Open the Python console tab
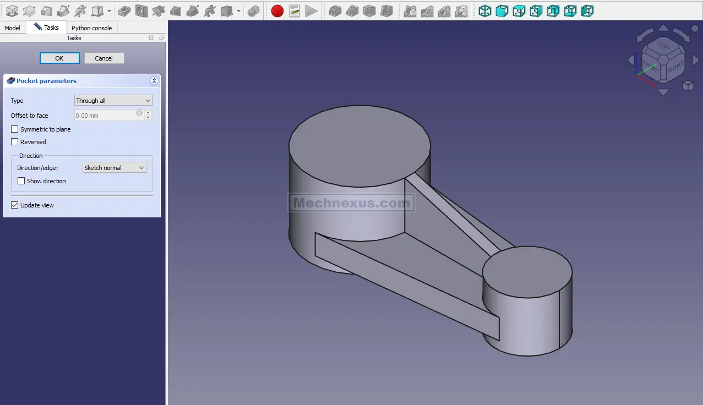Image resolution: width=703 pixels, height=405 pixels. tap(91, 28)
